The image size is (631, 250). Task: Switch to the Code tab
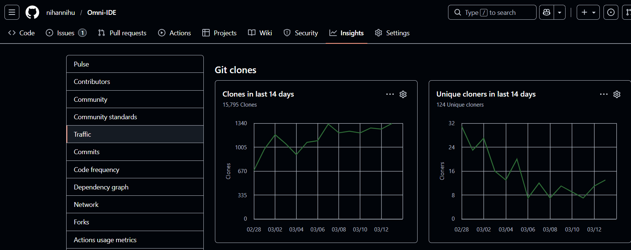click(22, 33)
